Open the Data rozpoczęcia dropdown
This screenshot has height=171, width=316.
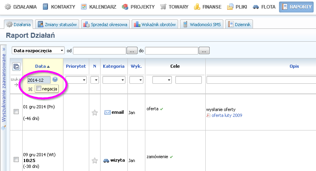click(x=38, y=51)
